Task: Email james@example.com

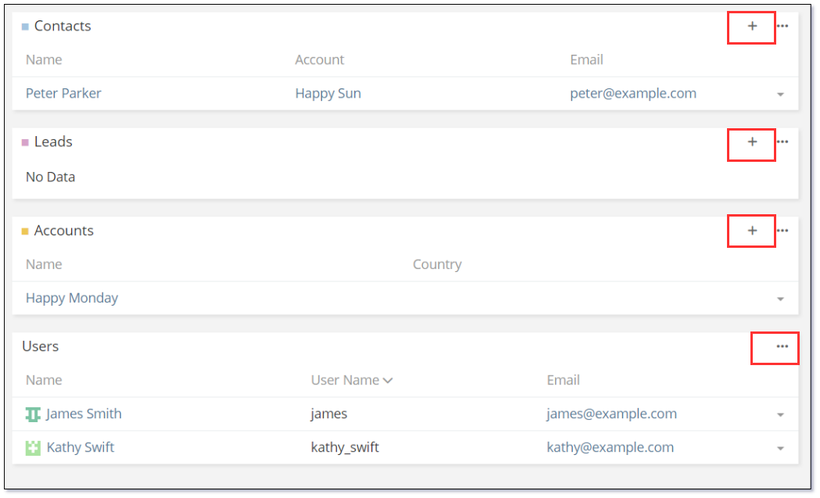Action: click(x=611, y=414)
